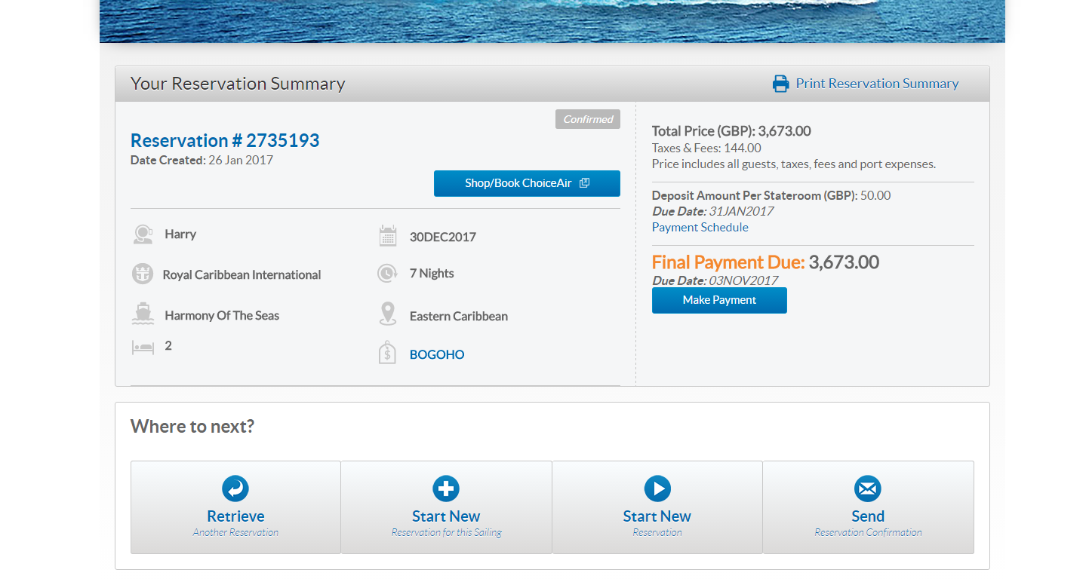Screen dimensions: 1086x585
Task: Click the Make Payment button
Action: coord(719,300)
